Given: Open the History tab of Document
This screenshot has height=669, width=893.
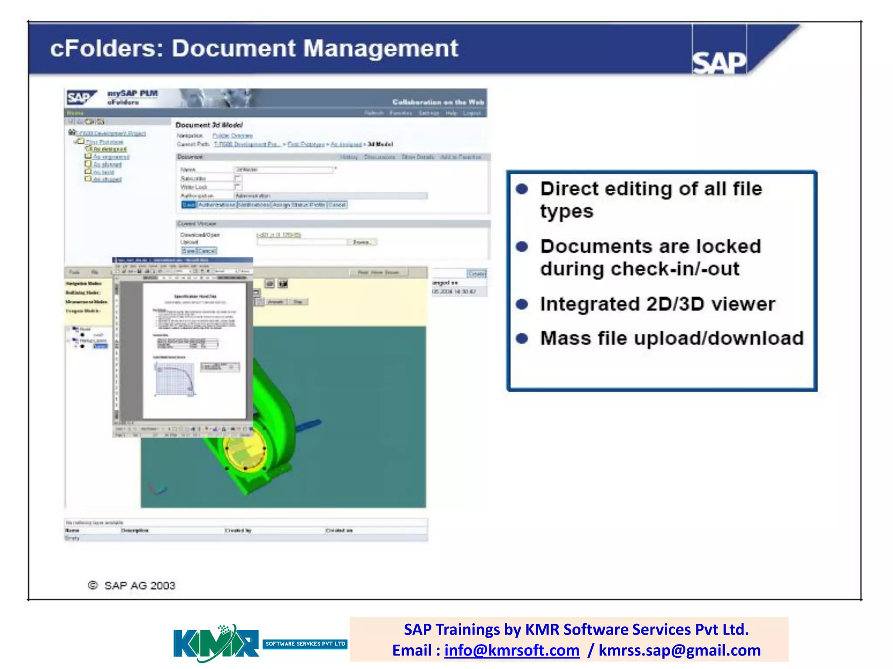Looking at the screenshot, I should coord(349,157).
